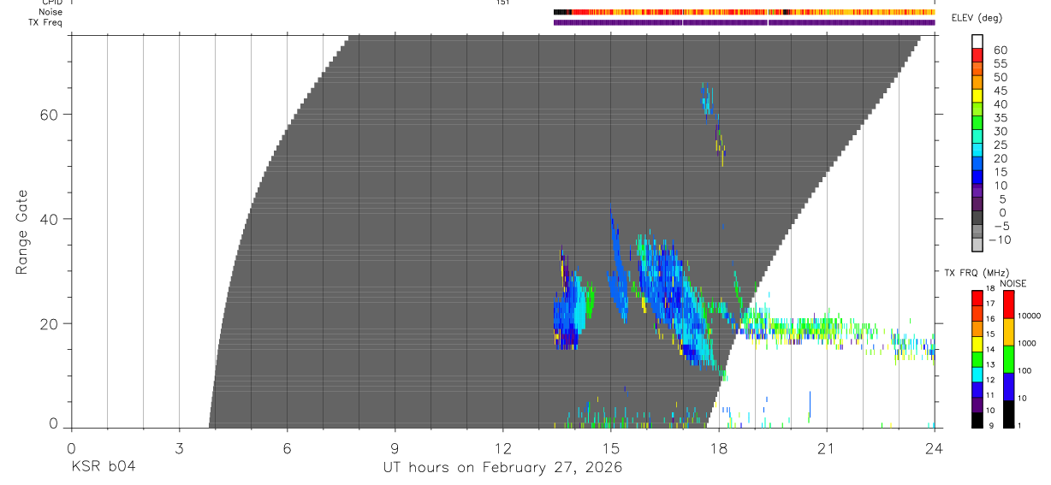Click the ELEV colorbar label '−10'
The image size is (1051, 485).
[x=1000, y=240]
